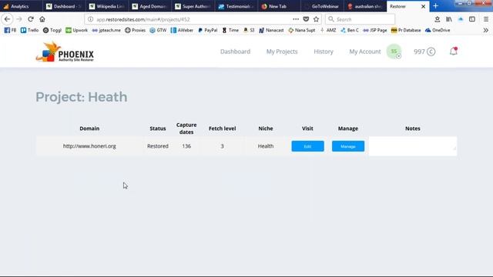Switch to the New Tab tab
The width and height of the screenshot is (493, 277).
pos(280,6)
